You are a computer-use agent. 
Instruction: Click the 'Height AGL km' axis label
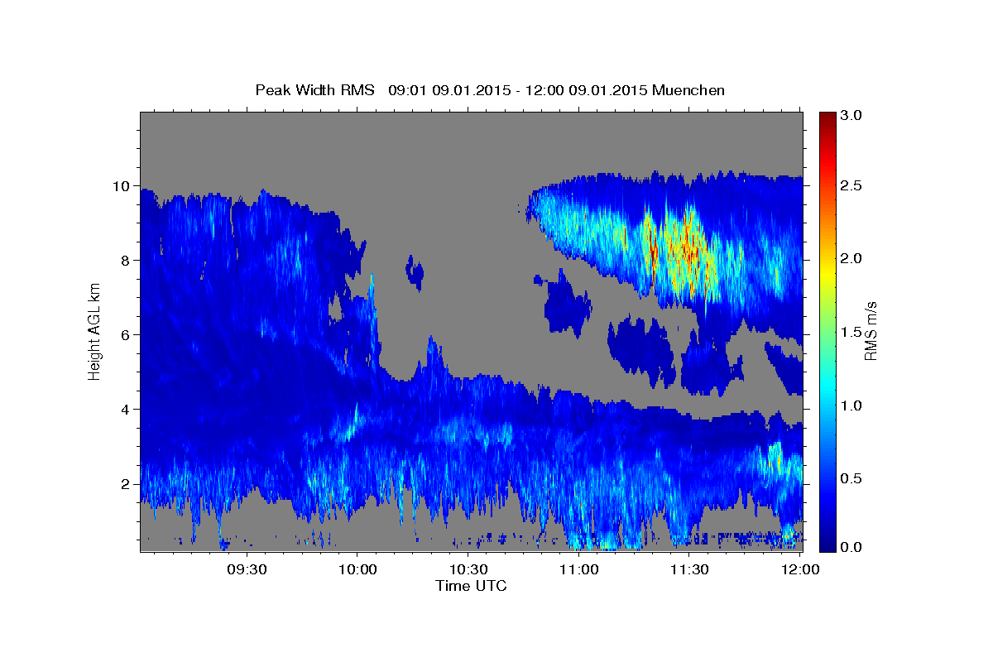pyautogui.click(x=94, y=331)
